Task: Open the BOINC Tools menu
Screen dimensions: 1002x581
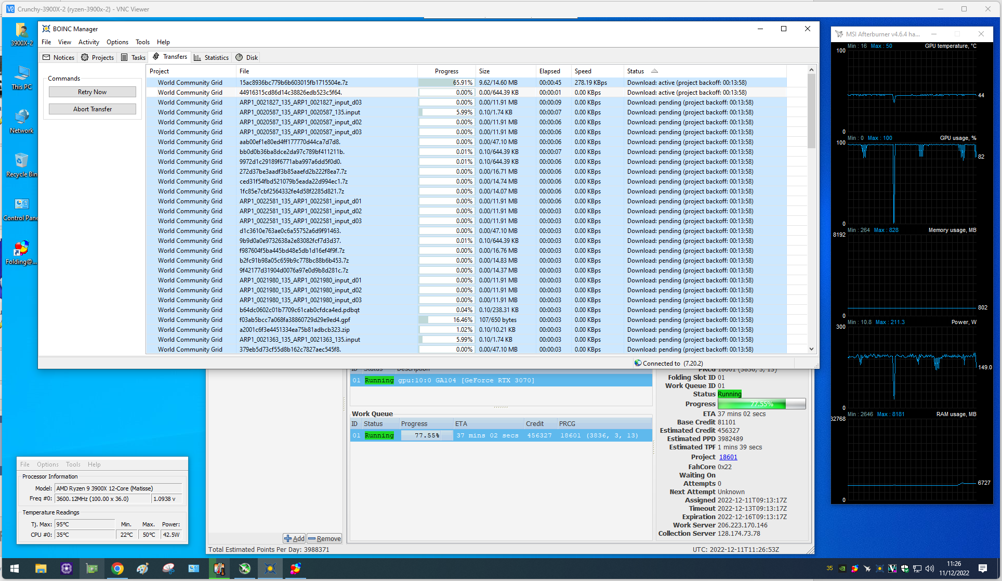Action: point(142,42)
